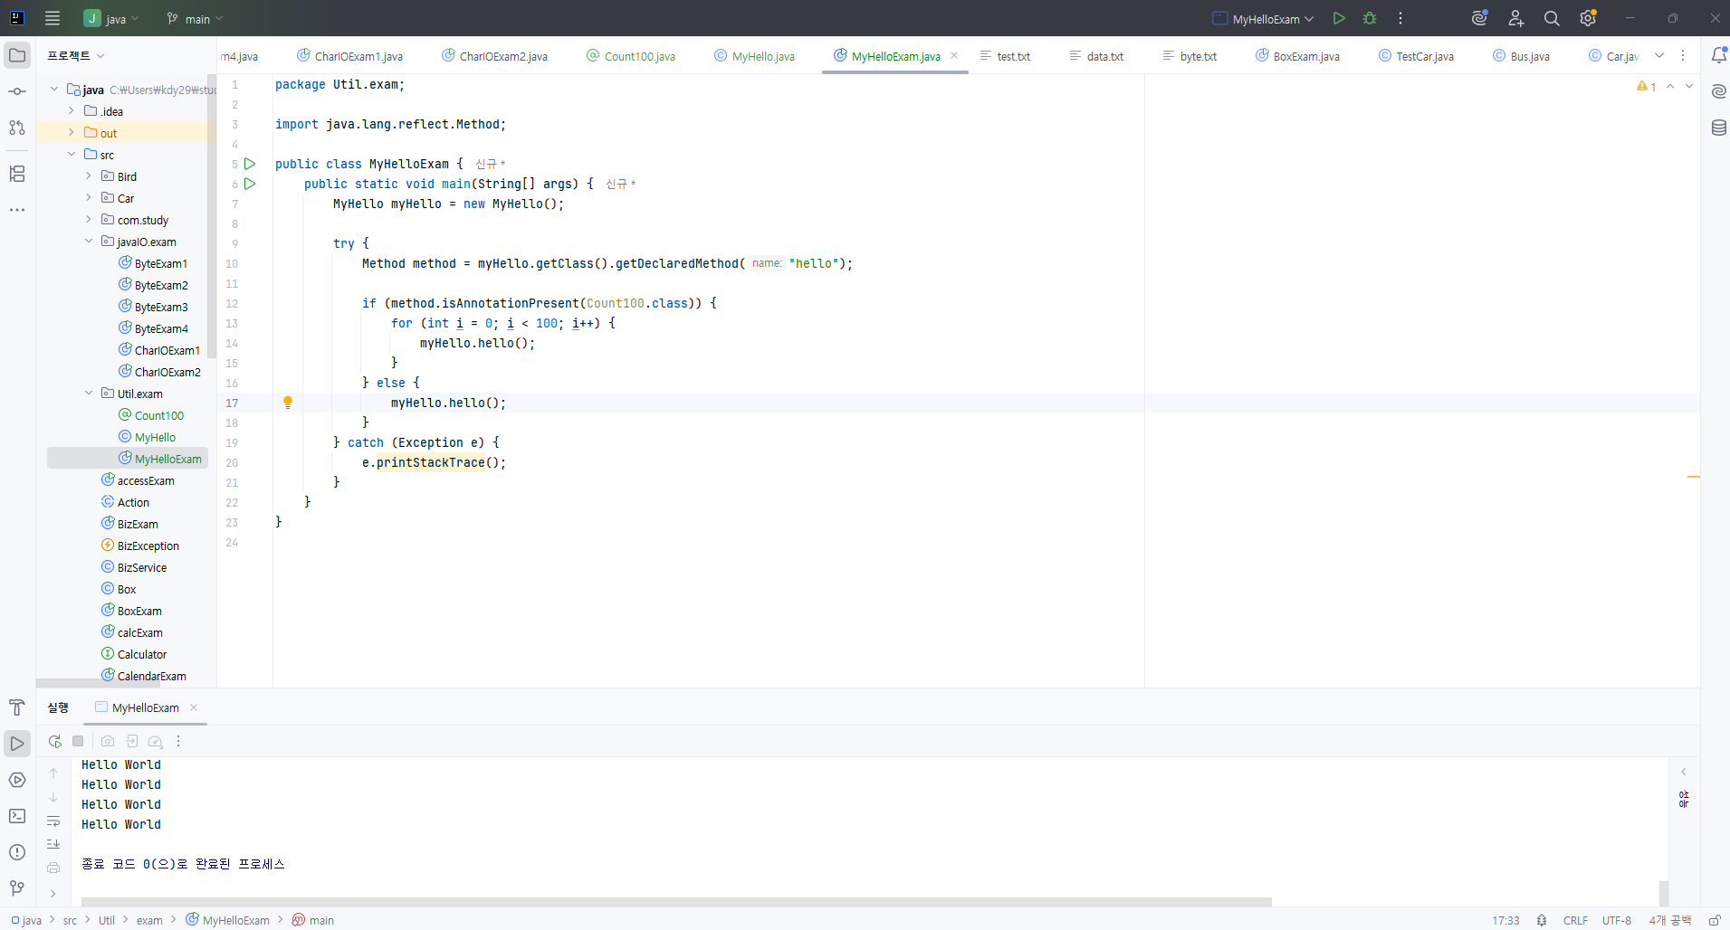
Task: Stop the running process button
Action: coord(78,741)
